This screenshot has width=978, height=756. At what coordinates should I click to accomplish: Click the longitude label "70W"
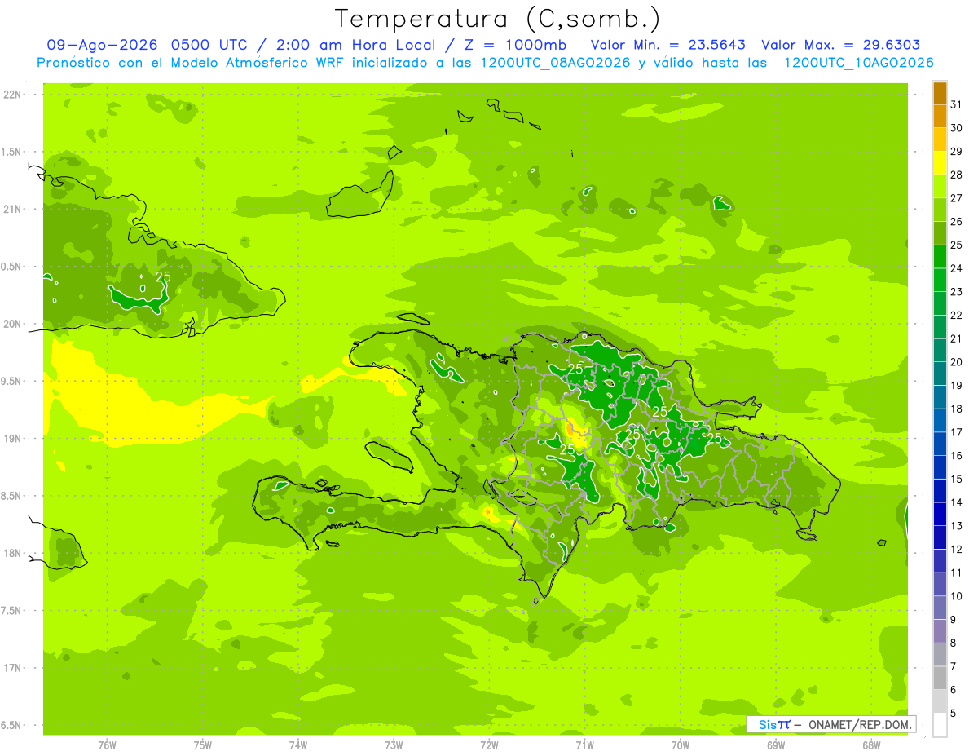681,745
